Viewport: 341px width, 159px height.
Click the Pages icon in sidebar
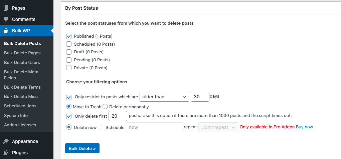click(6, 8)
